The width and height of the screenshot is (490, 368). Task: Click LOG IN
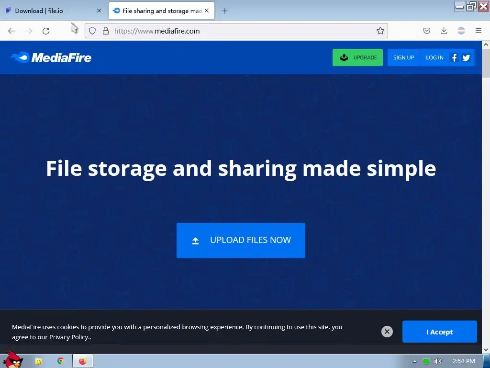coord(434,57)
